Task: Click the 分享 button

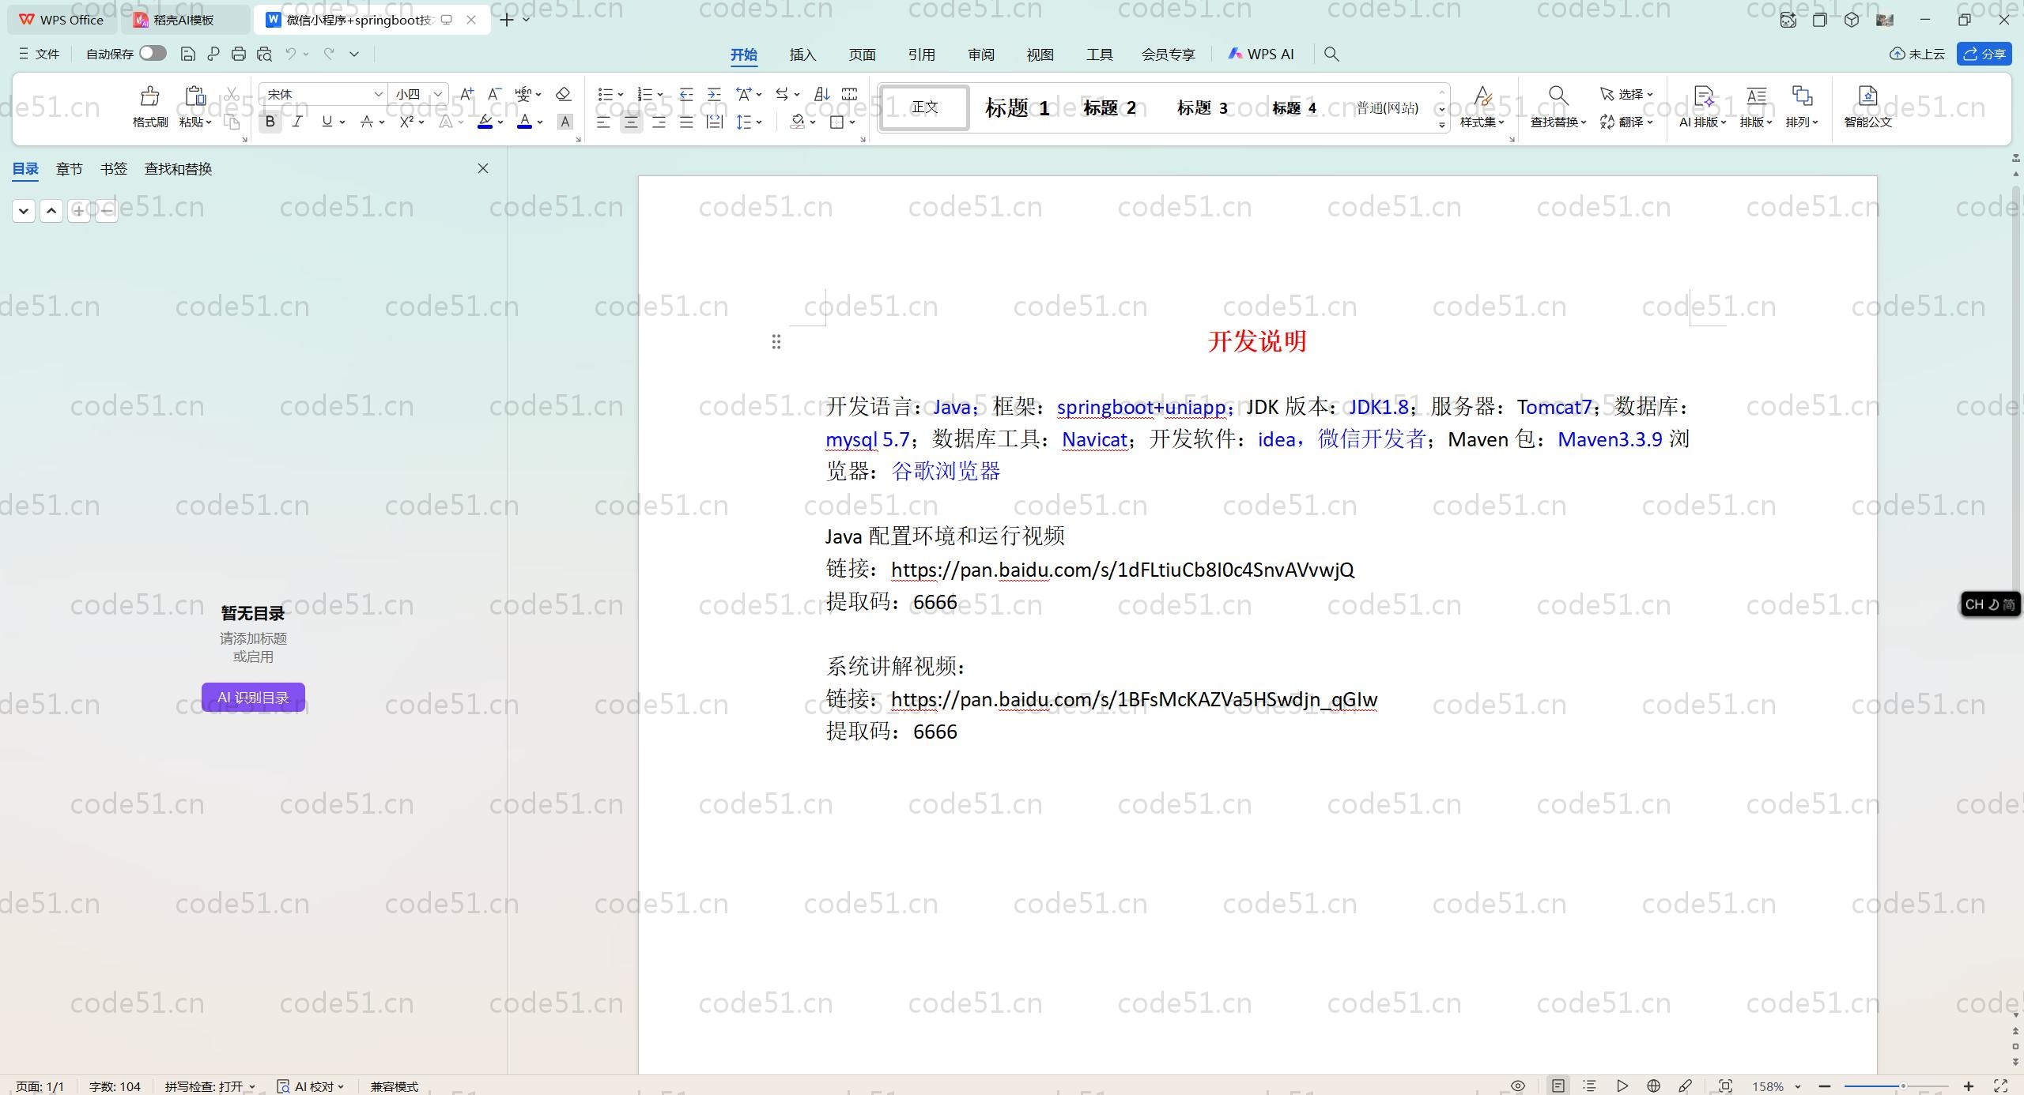Action: coord(1984,54)
